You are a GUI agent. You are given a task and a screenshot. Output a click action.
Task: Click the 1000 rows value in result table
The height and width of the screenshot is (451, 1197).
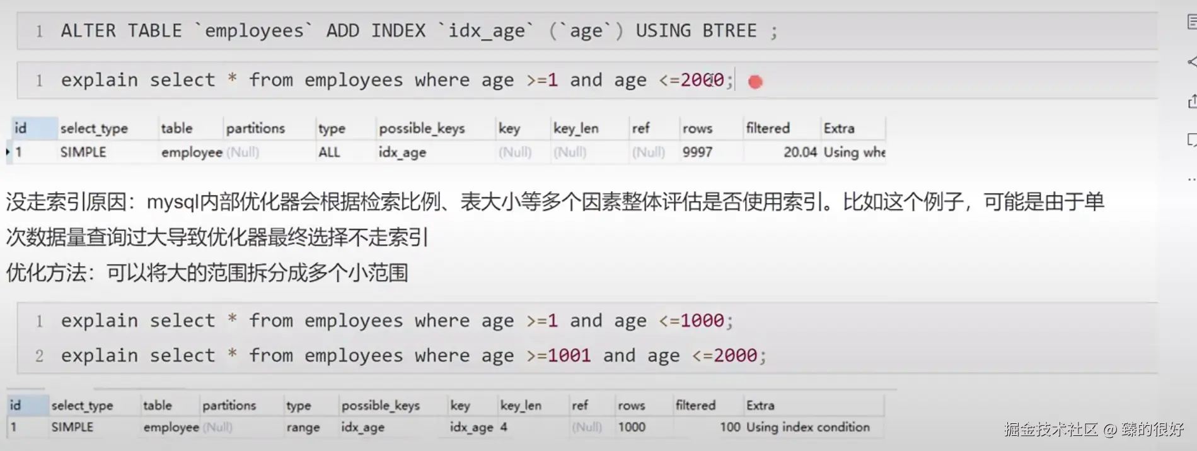631,427
